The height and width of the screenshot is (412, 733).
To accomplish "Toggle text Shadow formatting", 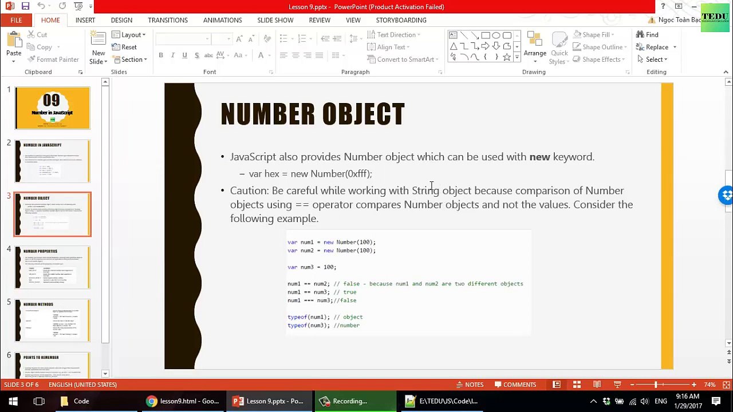I will [196, 56].
